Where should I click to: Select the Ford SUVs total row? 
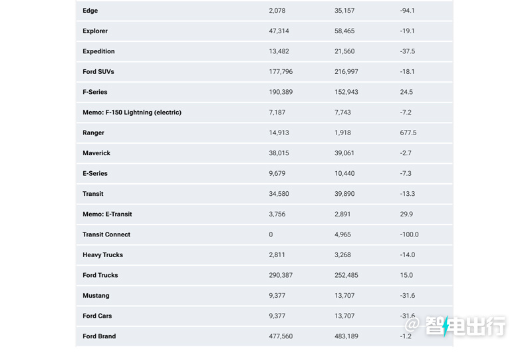[265, 72]
